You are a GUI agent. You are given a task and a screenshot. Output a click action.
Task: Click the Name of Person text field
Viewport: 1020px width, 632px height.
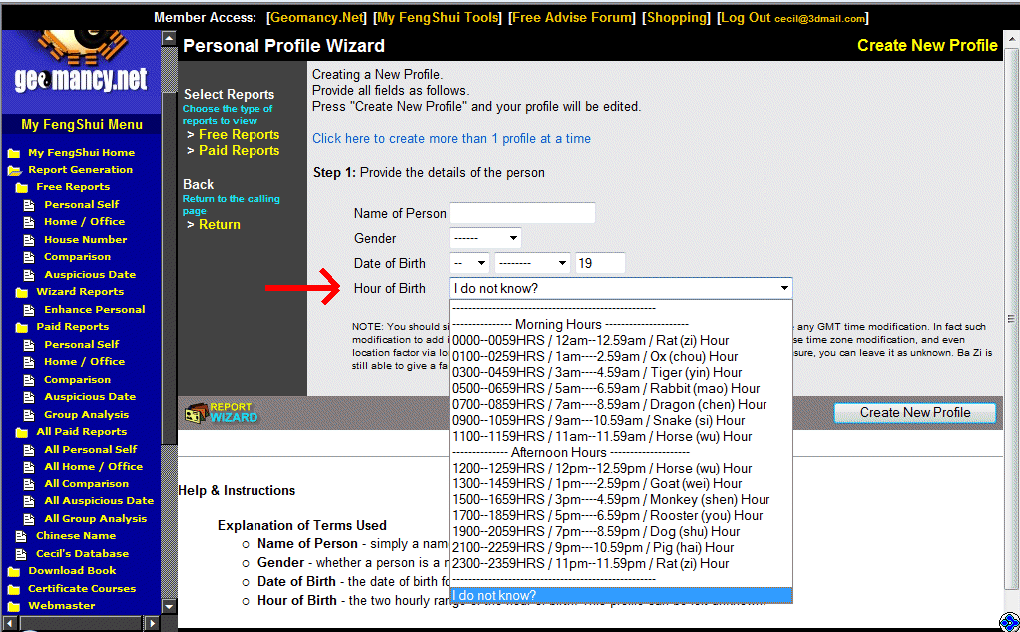click(522, 213)
